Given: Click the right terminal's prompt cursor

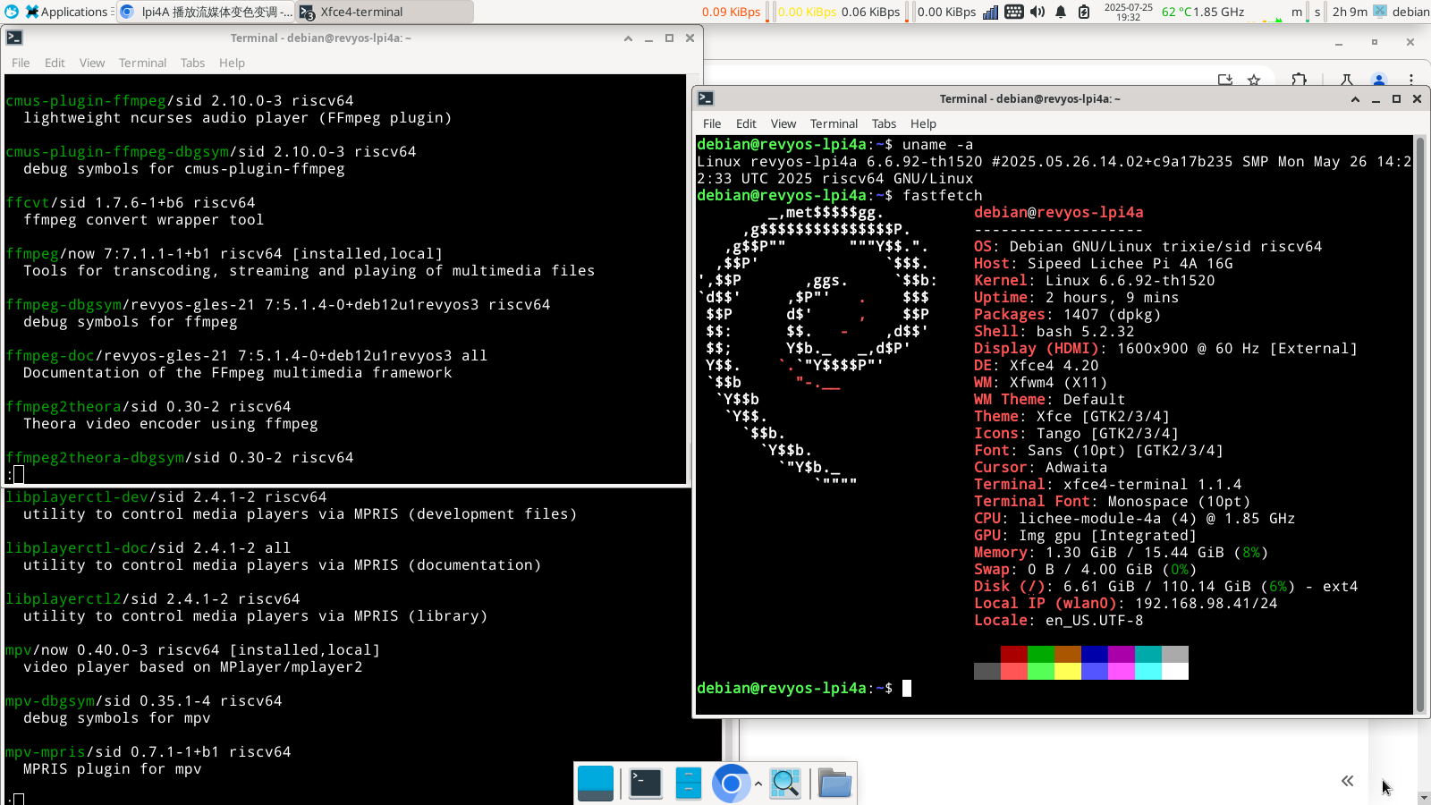Looking at the screenshot, I should click(907, 688).
